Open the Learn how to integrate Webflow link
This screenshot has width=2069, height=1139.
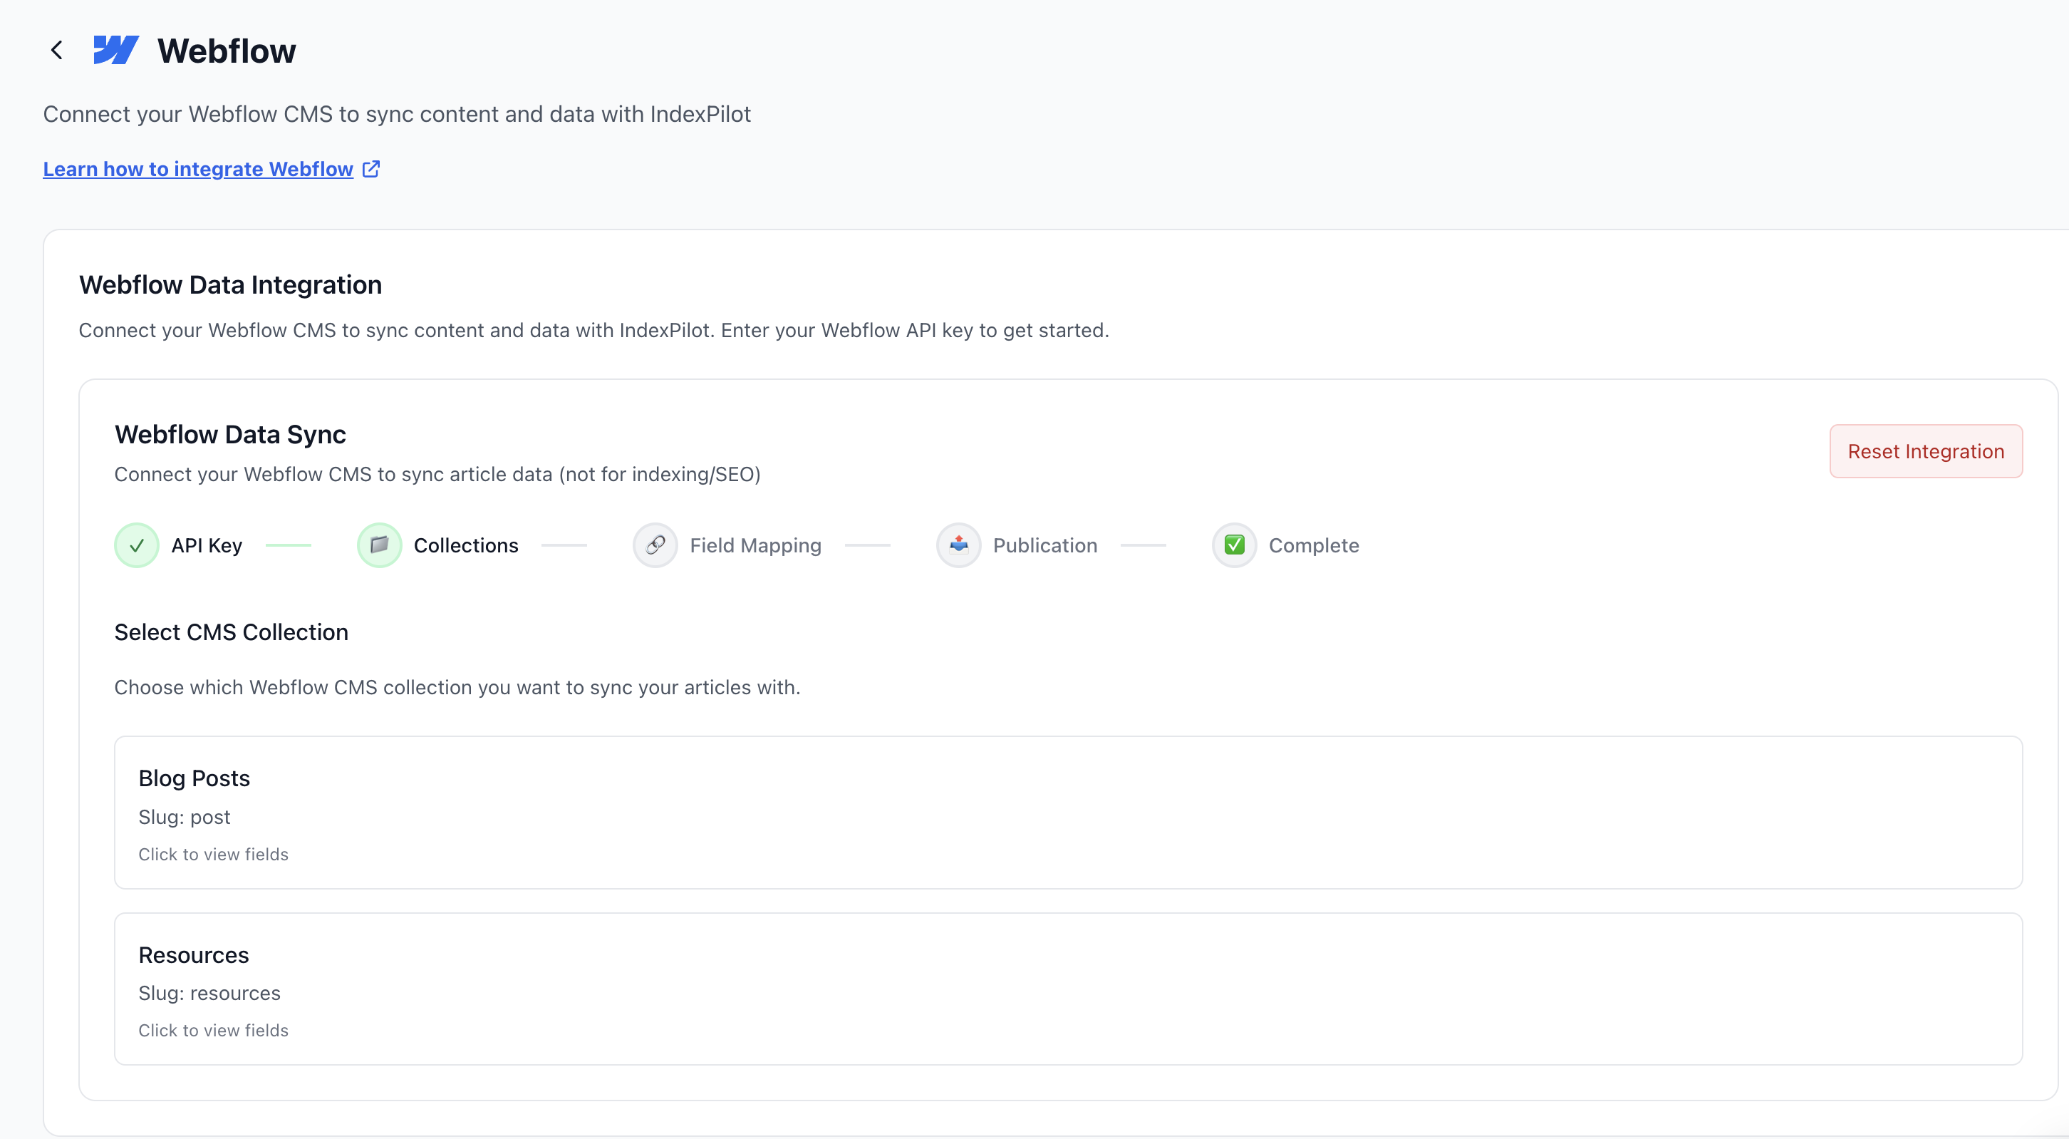[x=197, y=169]
